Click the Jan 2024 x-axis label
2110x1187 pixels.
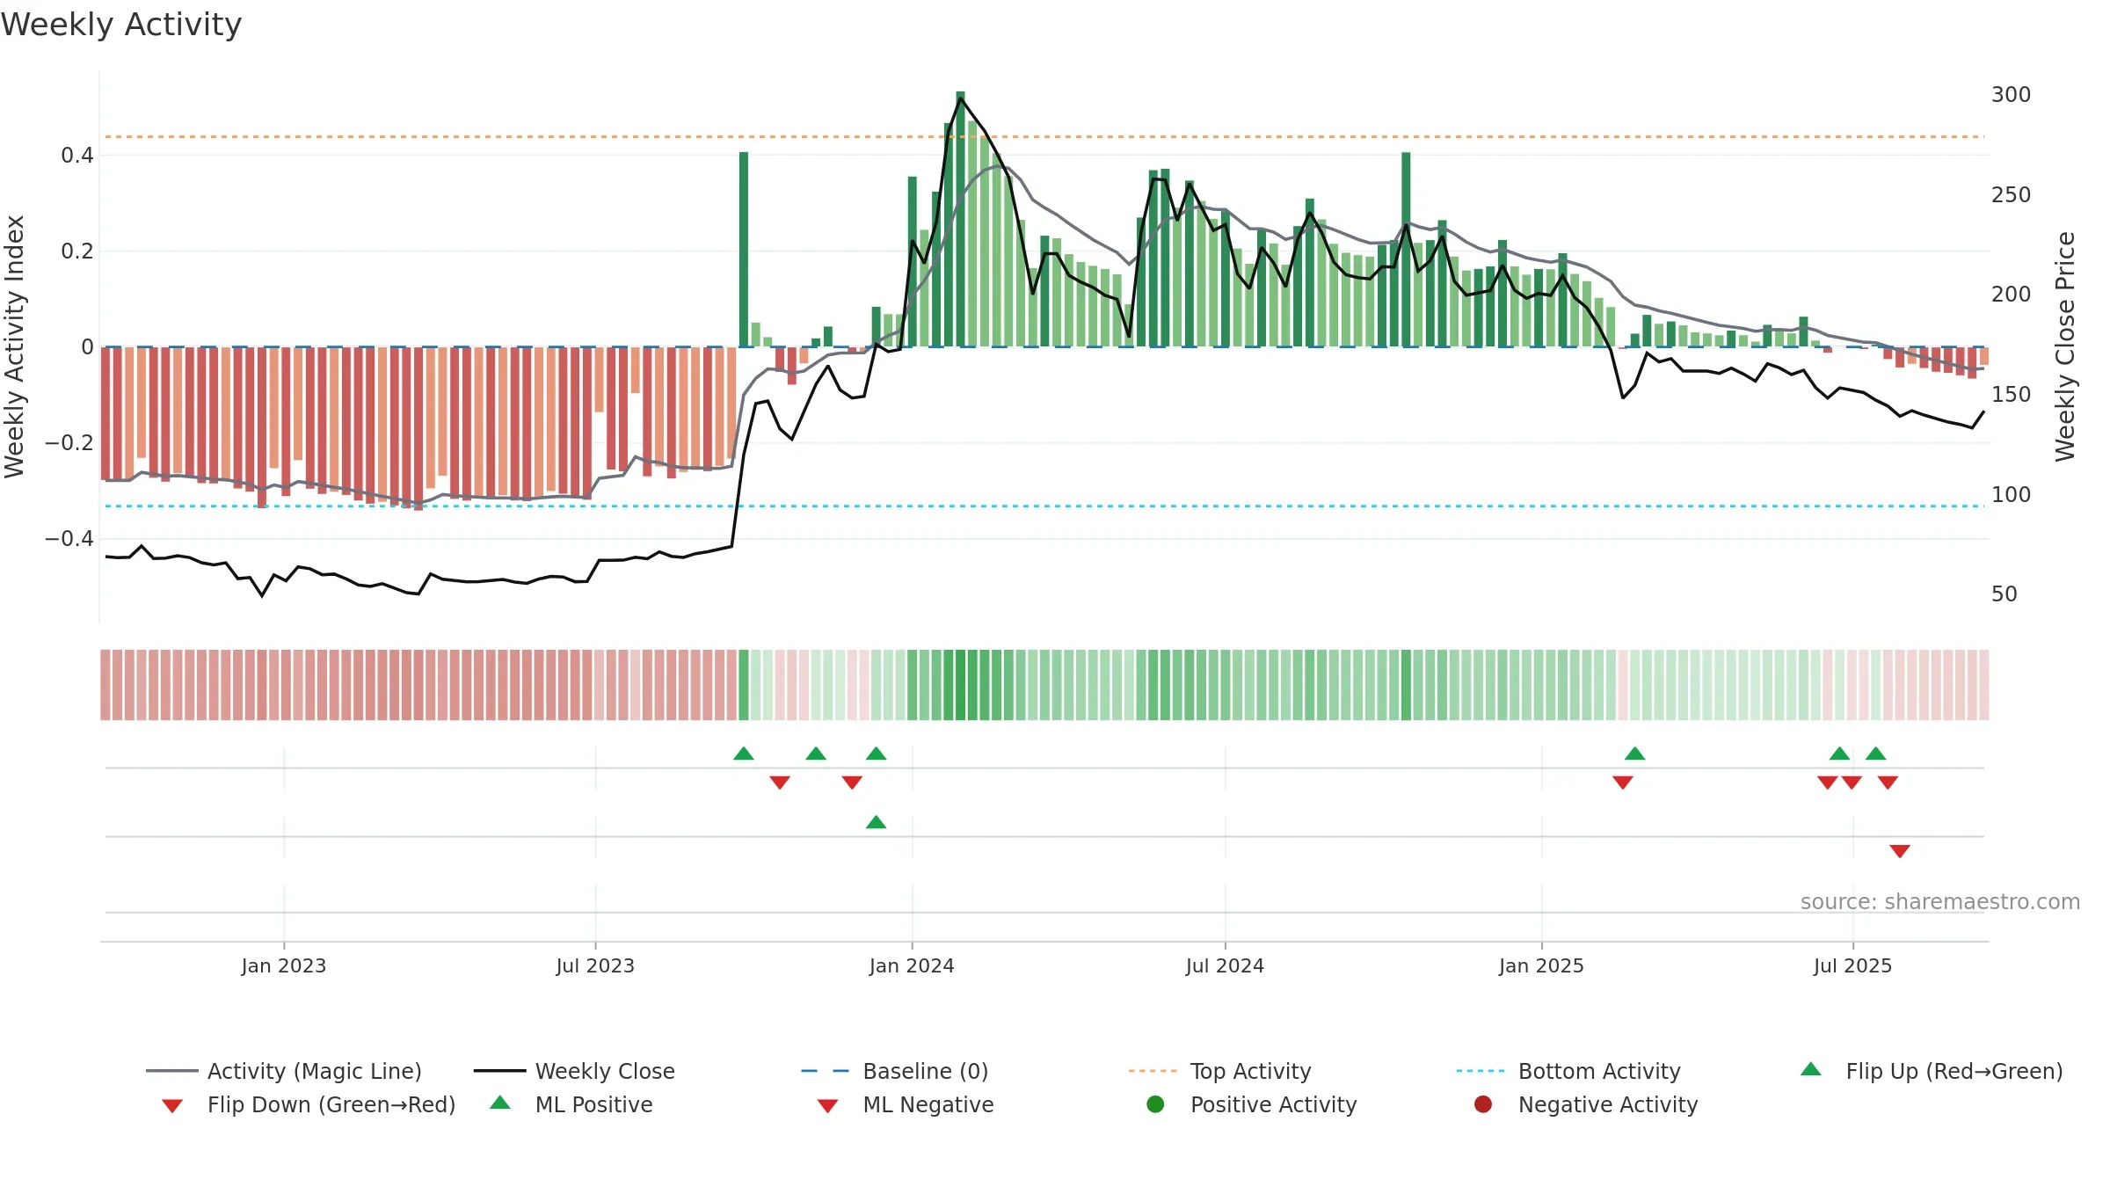pos(912,965)
